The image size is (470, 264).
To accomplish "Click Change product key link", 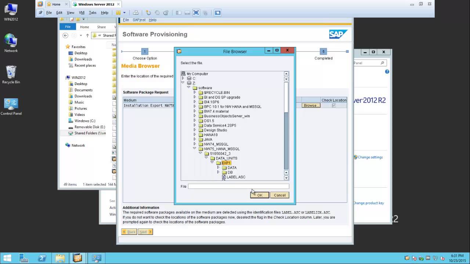I will (x=368, y=203).
